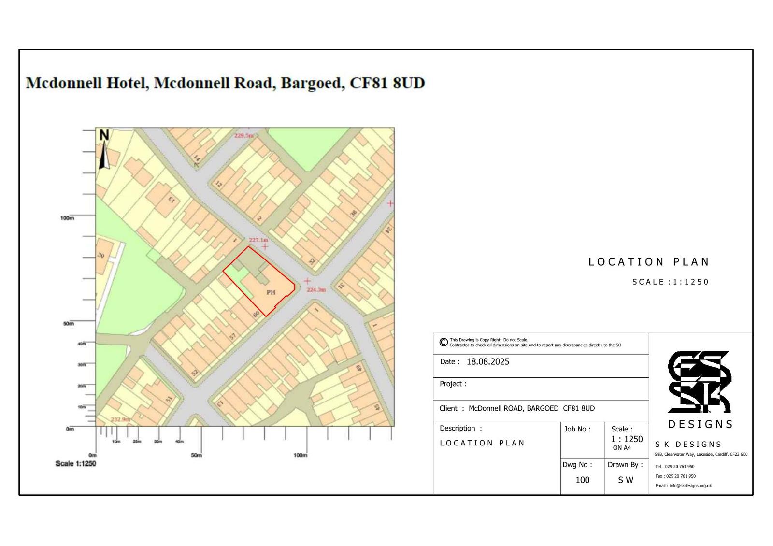Click the SK Designs logo graphic

tap(700, 382)
